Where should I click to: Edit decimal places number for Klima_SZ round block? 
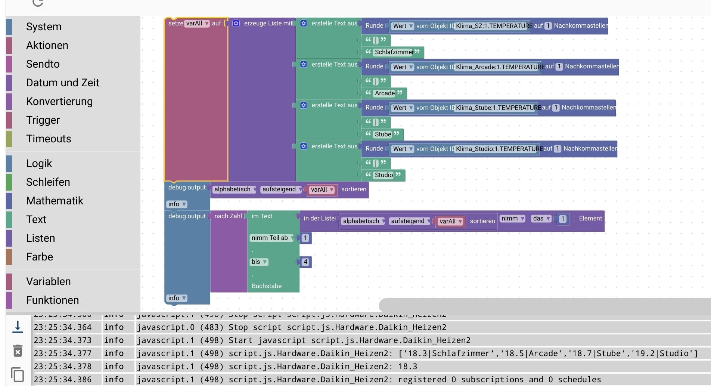pyautogui.click(x=548, y=26)
